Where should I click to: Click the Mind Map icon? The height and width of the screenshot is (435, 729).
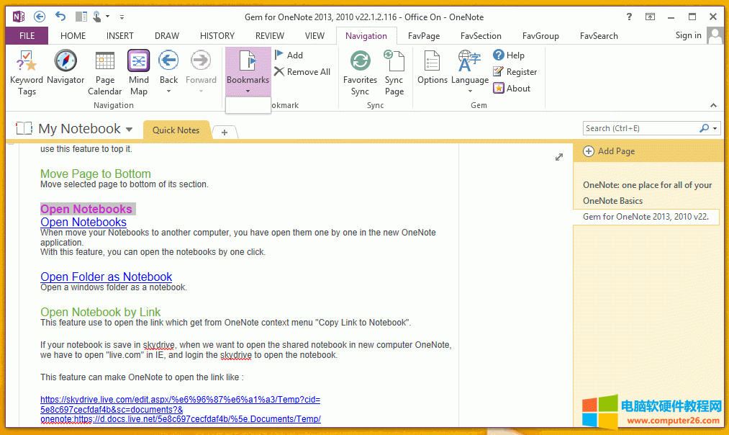pyautogui.click(x=138, y=73)
